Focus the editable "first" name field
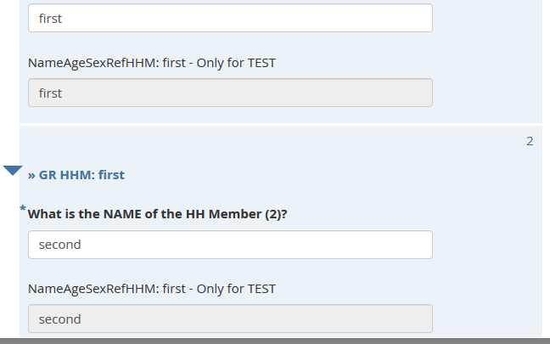Viewport: 550px width, 344px height. point(230,18)
